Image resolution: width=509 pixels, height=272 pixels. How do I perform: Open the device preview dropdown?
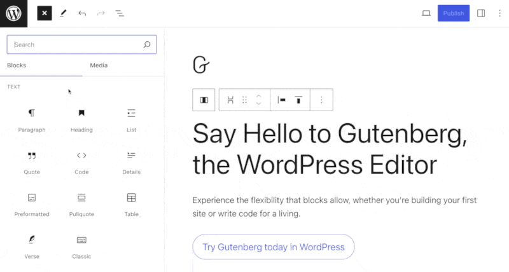[x=426, y=13]
